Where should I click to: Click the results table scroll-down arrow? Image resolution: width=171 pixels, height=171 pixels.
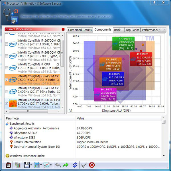coord(164,156)
